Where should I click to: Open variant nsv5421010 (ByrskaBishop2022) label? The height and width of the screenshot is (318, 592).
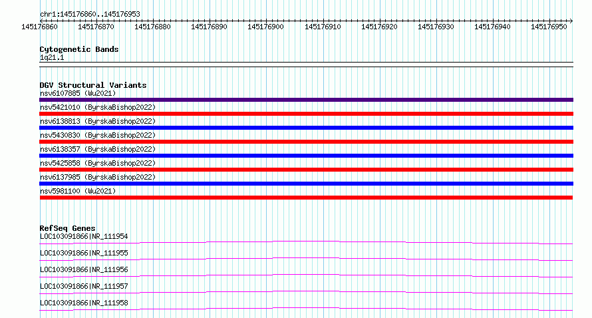tap(98, 107)
